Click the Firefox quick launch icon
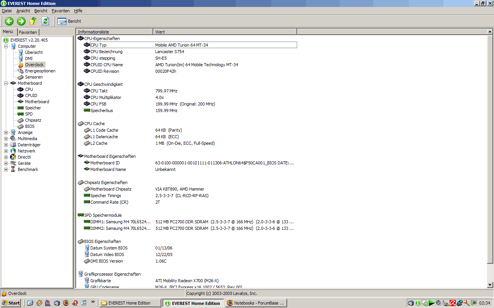The image size is (494, 308). pyautogui.click(x=66, y=303)
